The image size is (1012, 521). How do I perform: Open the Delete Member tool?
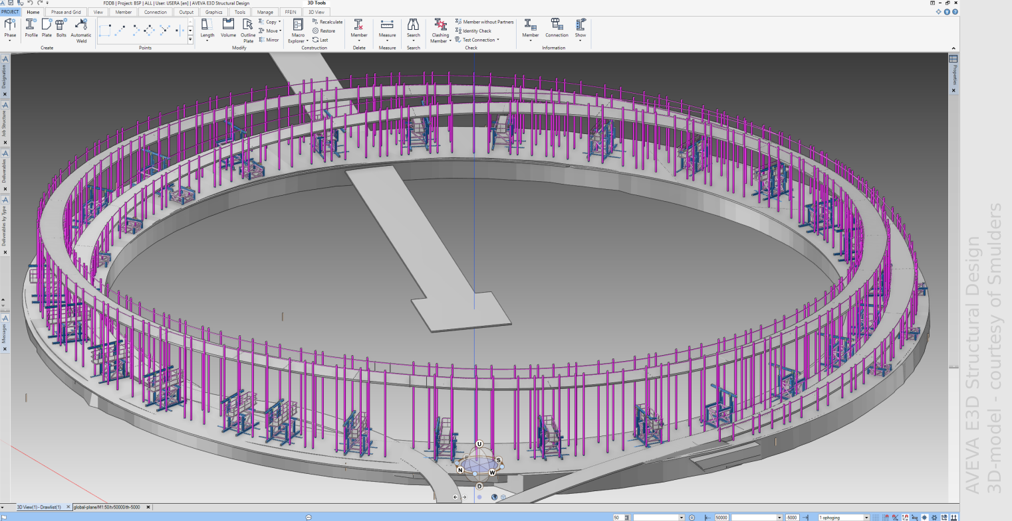click(359, 29)
